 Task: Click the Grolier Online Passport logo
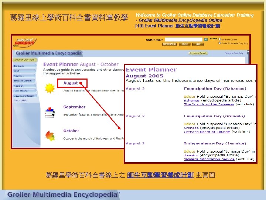click(x=25, y=42)
